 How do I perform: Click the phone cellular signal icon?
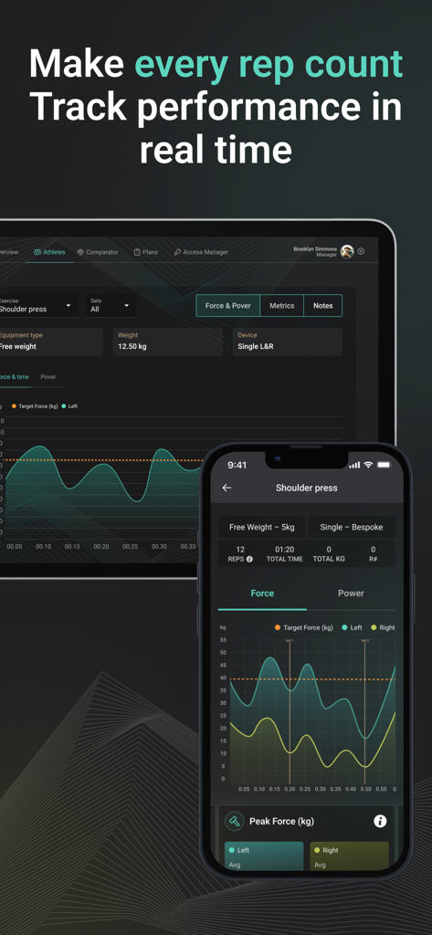(355, 465)
